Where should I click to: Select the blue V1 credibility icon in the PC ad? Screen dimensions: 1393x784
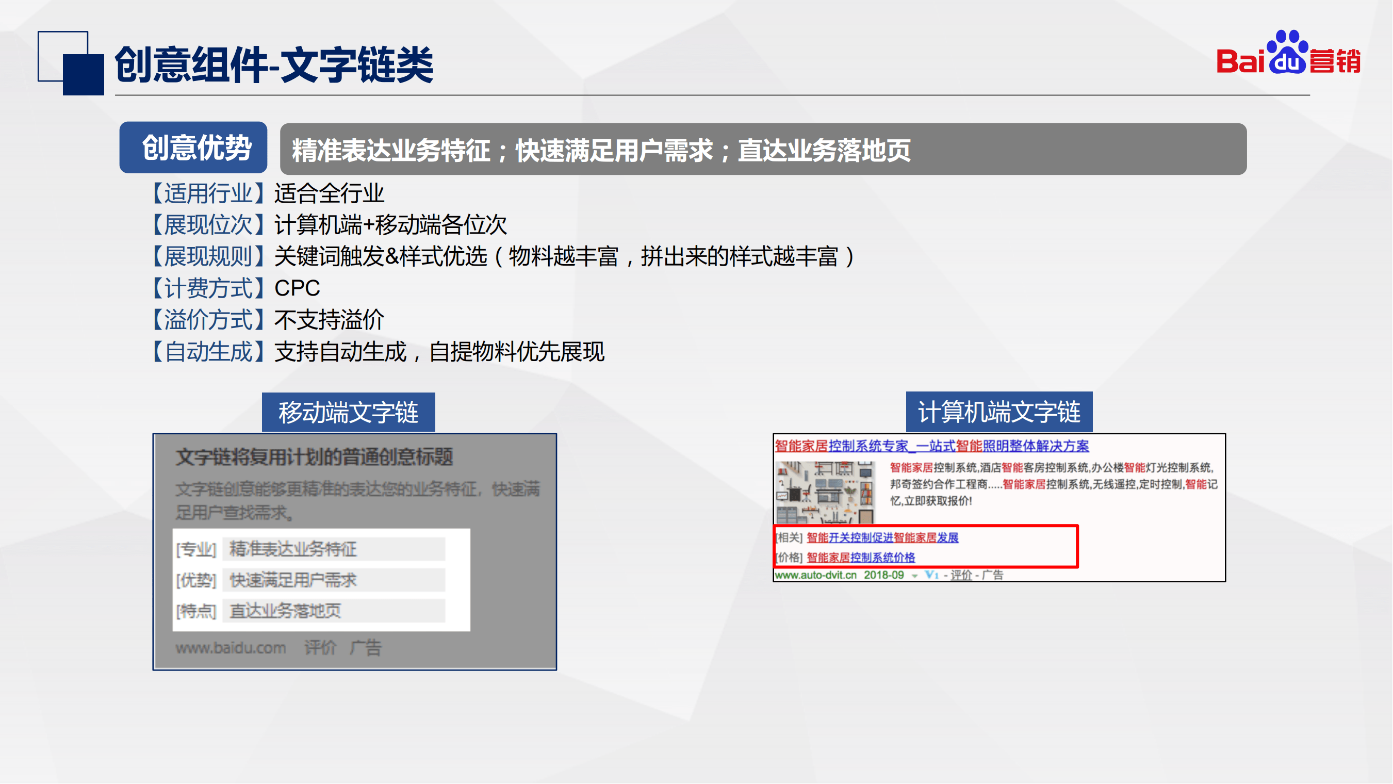pos(933,575)
